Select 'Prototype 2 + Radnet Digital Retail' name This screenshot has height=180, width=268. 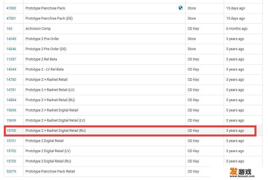pos(52,110)
